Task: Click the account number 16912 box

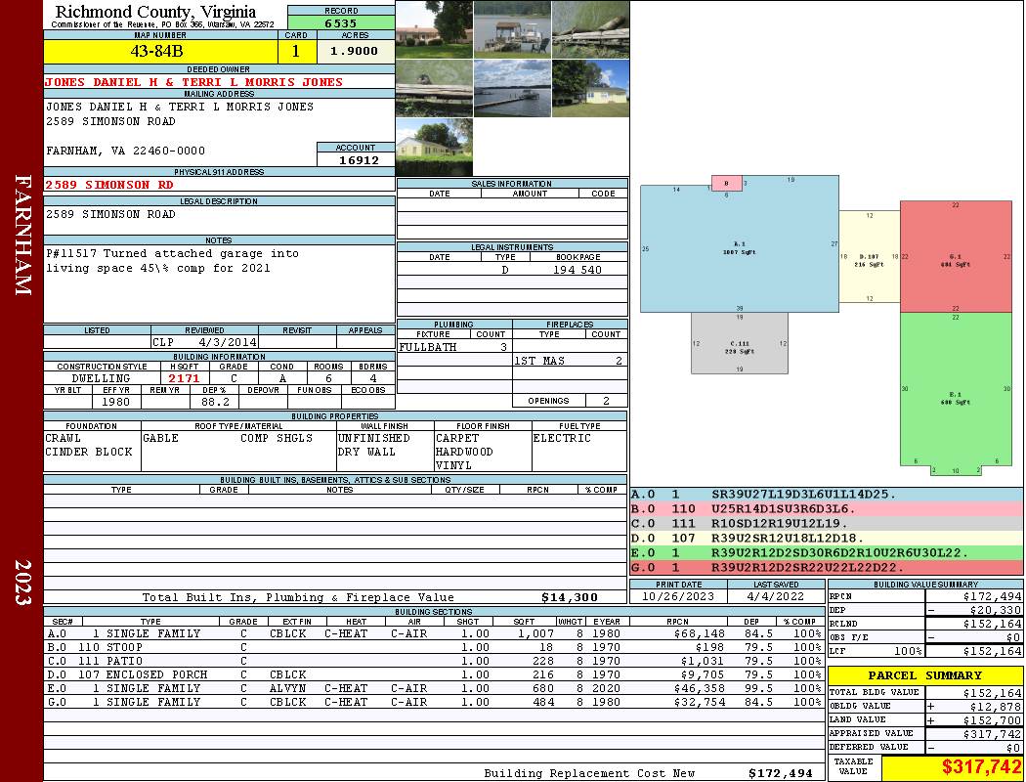Action: click(x=356, y=159)
